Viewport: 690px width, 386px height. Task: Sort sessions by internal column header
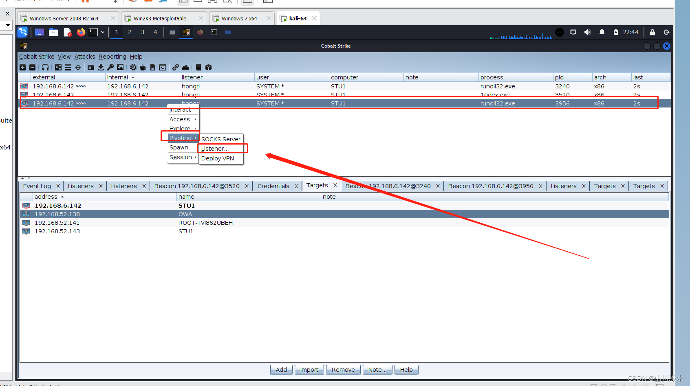click(142, 77)
